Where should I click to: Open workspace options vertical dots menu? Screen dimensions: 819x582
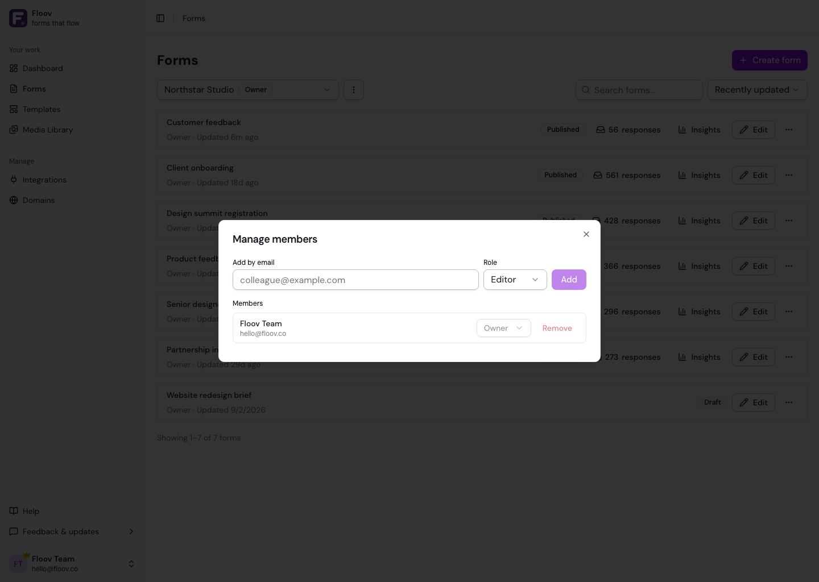coord(354,90)
